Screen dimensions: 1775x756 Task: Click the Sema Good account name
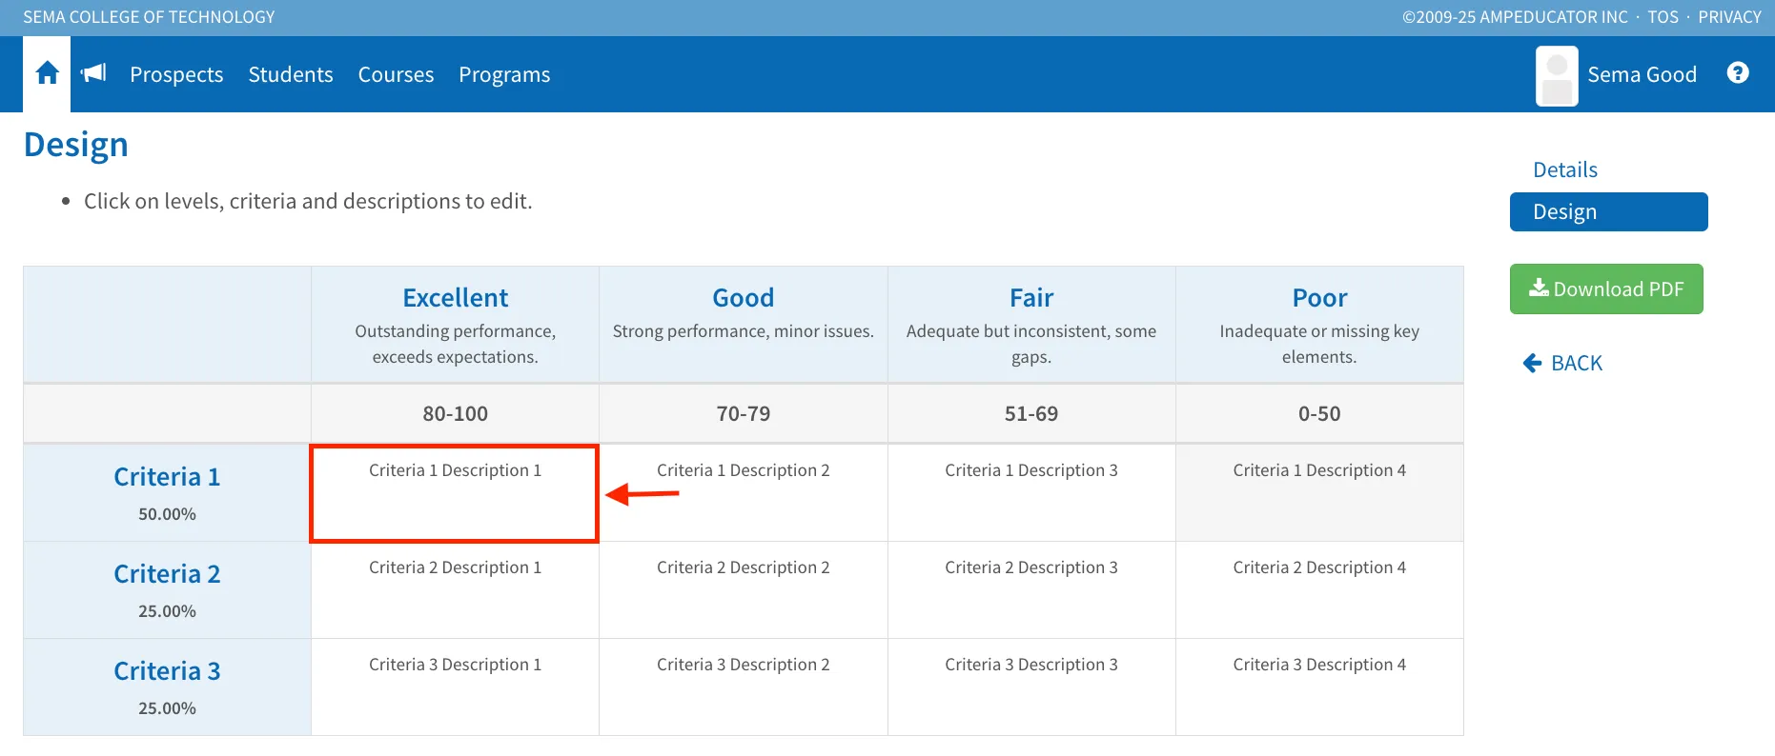(x=1642, y=74)
